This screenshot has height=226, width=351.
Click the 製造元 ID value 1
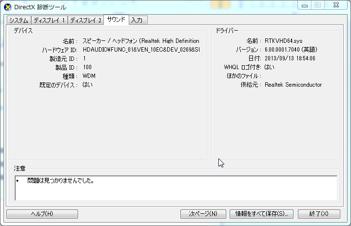84,58
